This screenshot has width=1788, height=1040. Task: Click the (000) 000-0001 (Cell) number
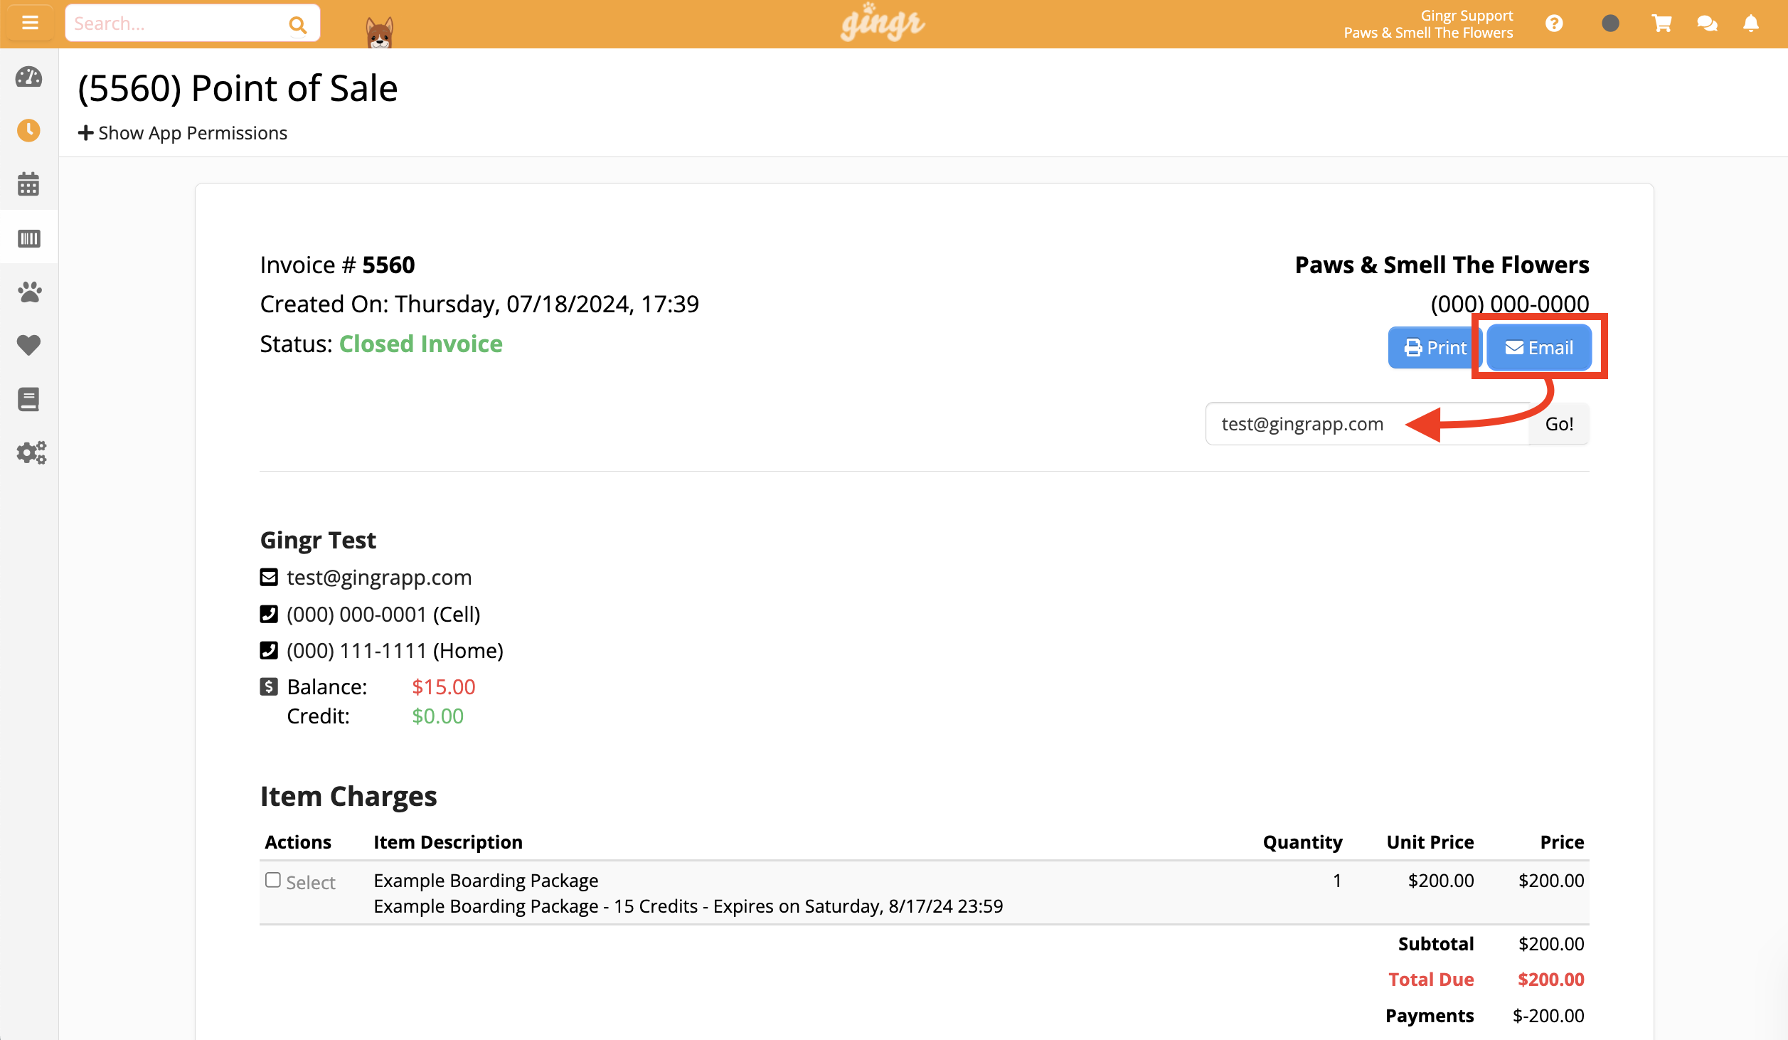(x=383, y=614)
